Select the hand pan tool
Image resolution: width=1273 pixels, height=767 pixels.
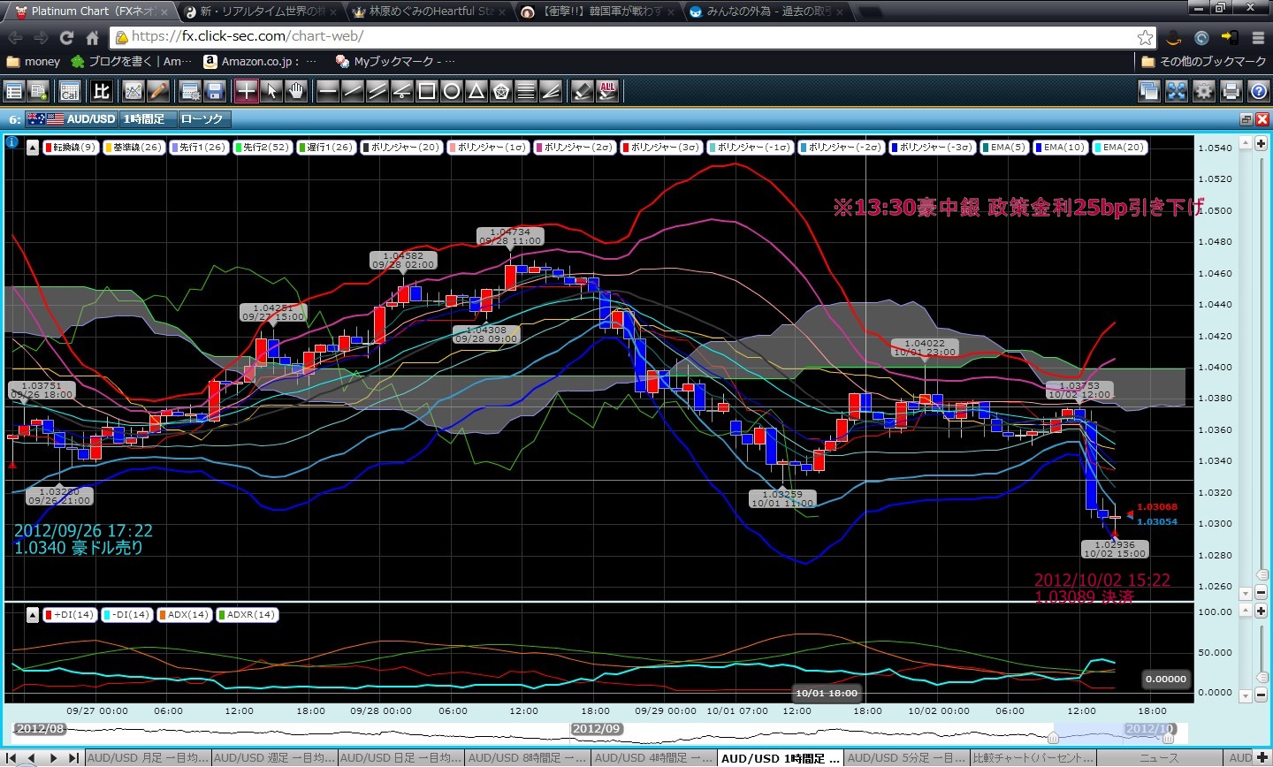click(296, 91)
